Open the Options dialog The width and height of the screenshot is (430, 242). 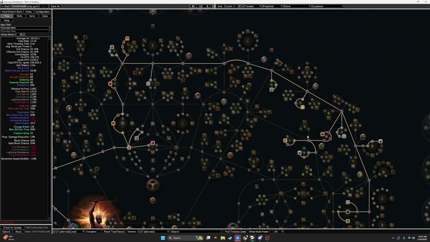click(6, 232)
